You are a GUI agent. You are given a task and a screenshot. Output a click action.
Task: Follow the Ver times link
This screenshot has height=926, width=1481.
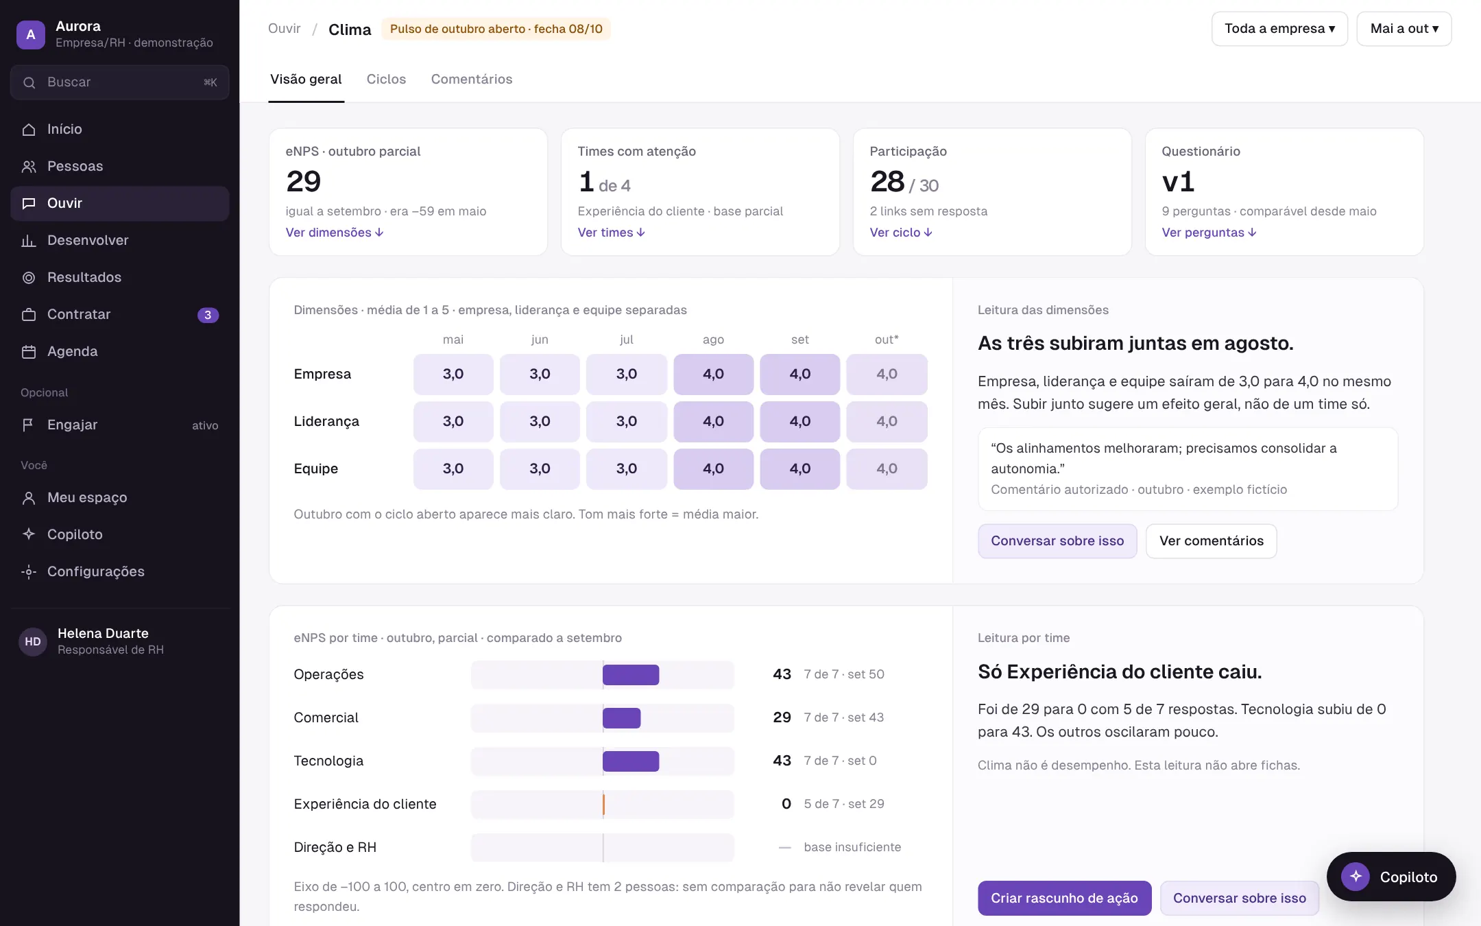tap(612, 233)
